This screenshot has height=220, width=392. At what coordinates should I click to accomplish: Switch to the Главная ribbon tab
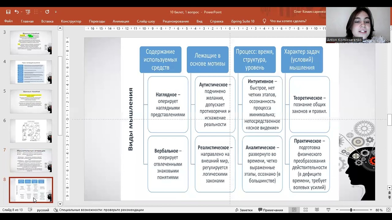[27, 21]
